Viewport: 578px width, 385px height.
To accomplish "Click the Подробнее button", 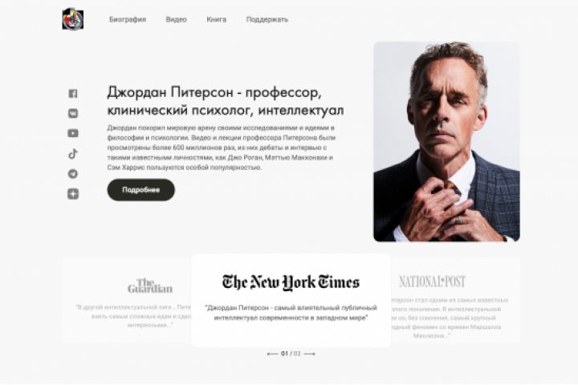I will click(x=140, y=190).
